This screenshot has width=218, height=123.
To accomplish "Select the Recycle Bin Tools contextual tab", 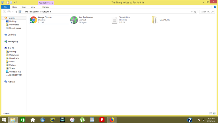I will pos(46,3).
